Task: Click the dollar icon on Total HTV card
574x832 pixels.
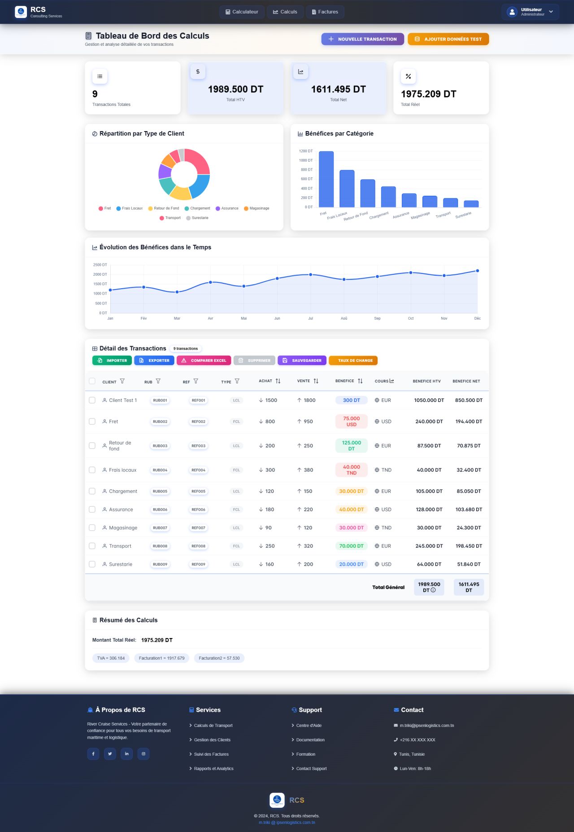Action: coord(198,71)
